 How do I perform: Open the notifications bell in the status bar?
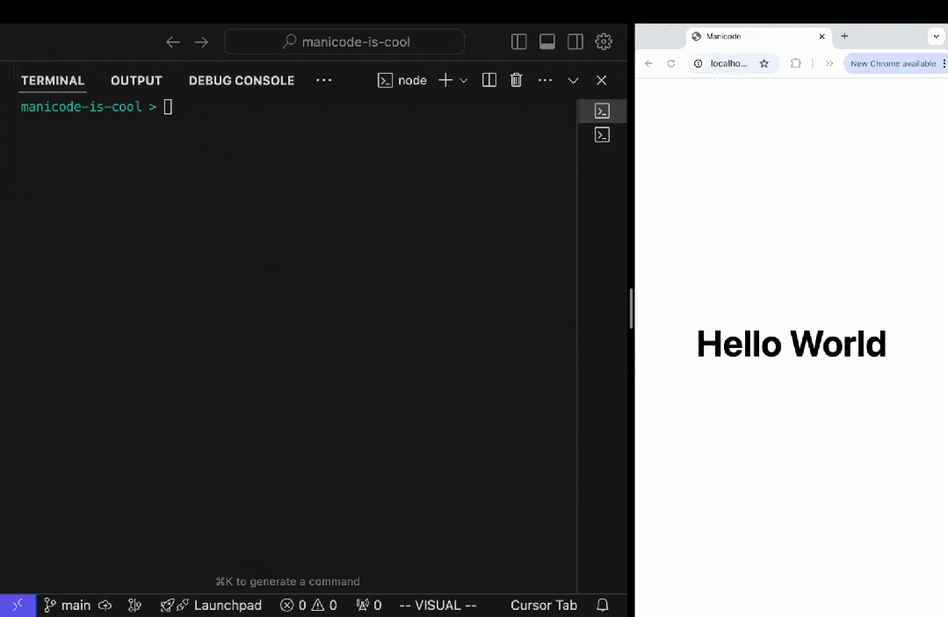point(602,606)
